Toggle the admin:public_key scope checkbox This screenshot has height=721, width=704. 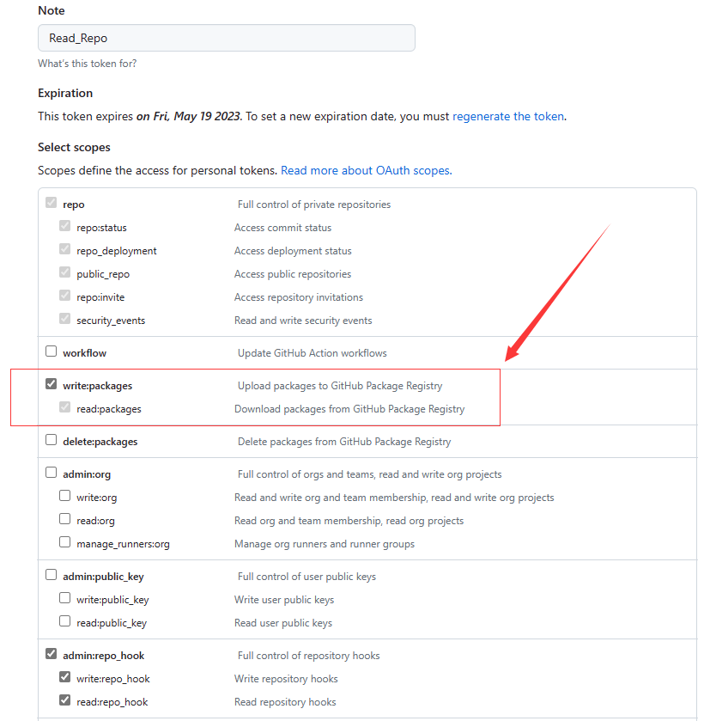51,575
